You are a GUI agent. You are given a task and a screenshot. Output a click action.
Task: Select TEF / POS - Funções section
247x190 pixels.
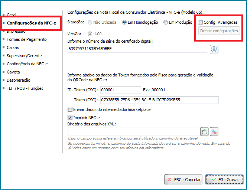pyautogui.click(x=25, y=88)
